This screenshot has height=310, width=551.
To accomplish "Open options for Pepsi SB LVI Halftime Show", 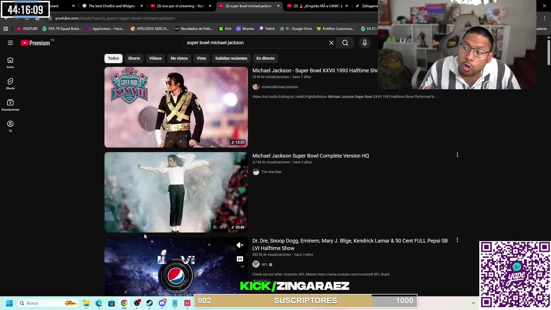I will point(457,240).
